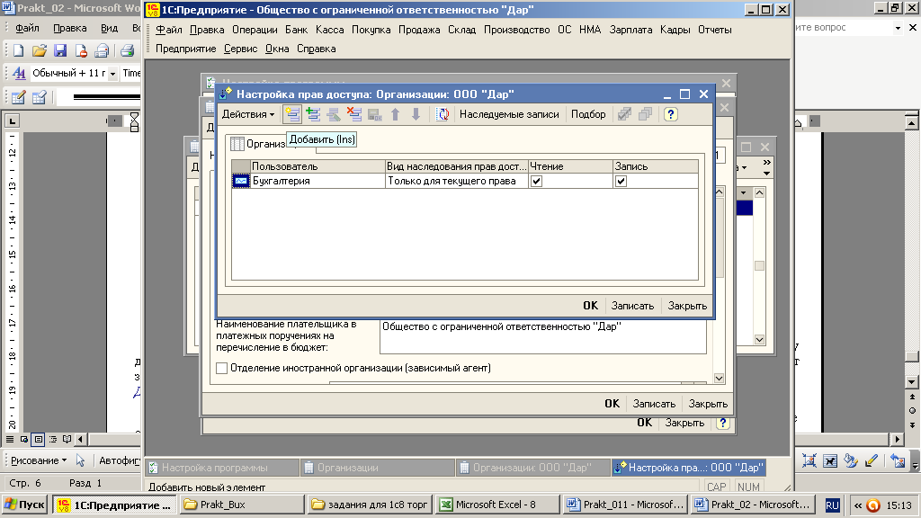Open the Действия dropdown menu
Screen dimensions: 921x518
[x=248, y=114]
